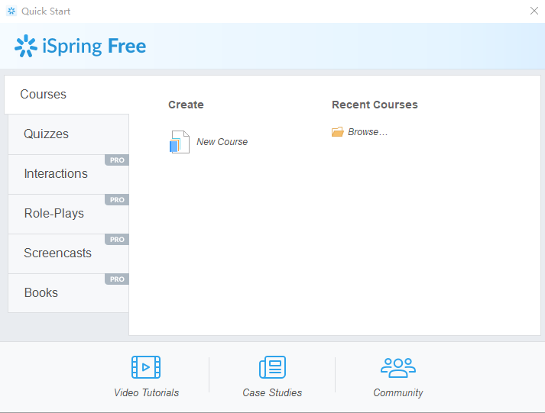The image size is (545, 413).
Task: Select the Courses tab
Action: 67,95
